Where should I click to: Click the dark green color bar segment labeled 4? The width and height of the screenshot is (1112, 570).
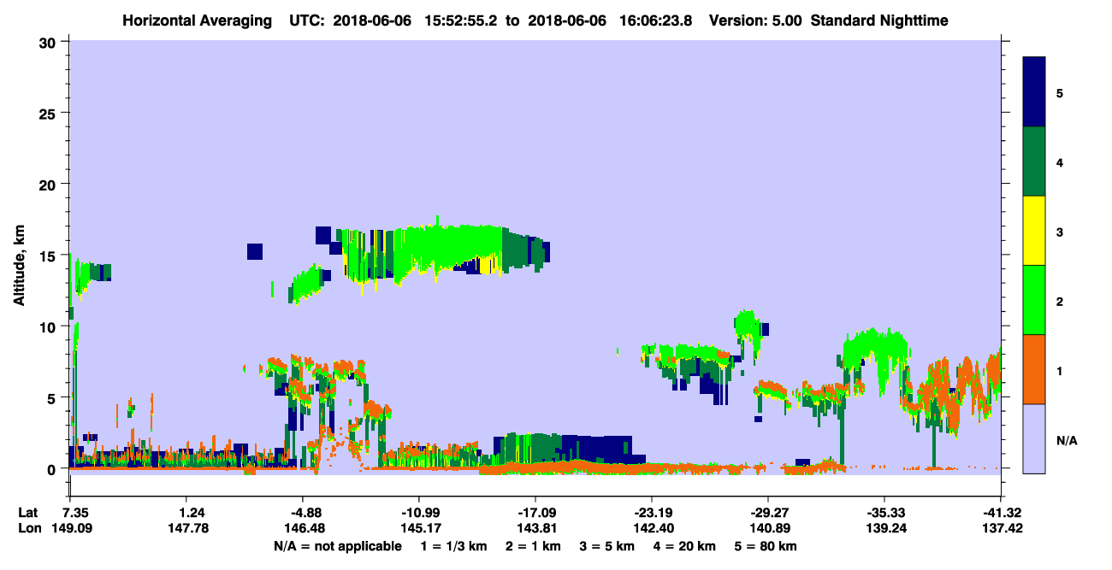tap(1034, 162)
